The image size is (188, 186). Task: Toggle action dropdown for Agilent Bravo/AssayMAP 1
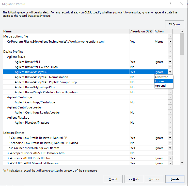[170, 72]
